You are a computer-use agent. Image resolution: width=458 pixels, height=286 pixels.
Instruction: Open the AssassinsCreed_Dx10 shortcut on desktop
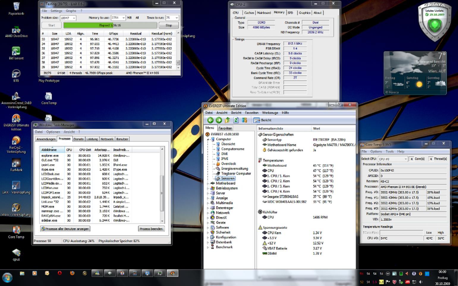(16, 100)
